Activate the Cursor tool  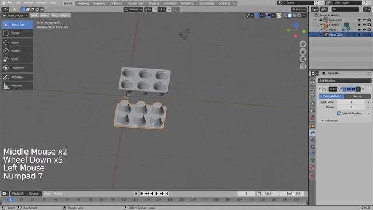pyautogui.click(x=17, y=33)
